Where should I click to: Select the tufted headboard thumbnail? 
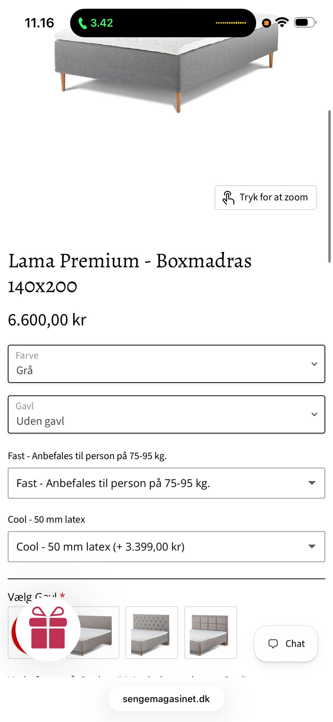[152, 632]
